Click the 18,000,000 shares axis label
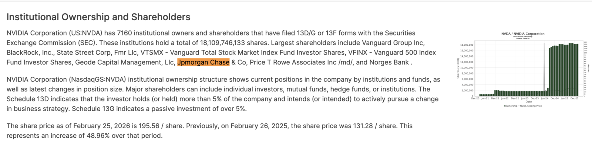 tap(467, 45)
